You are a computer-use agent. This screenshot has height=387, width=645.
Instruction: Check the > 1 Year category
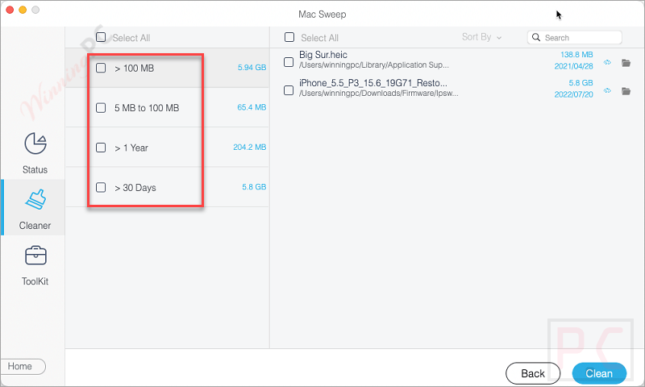101,148
